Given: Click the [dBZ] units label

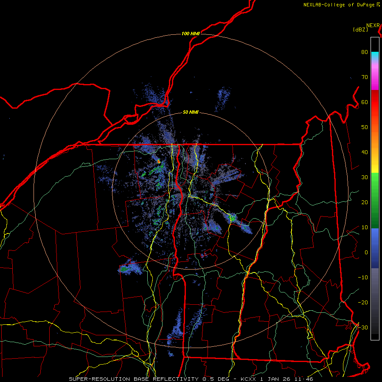Looking at the screenshot, I should tap(360, 29).
